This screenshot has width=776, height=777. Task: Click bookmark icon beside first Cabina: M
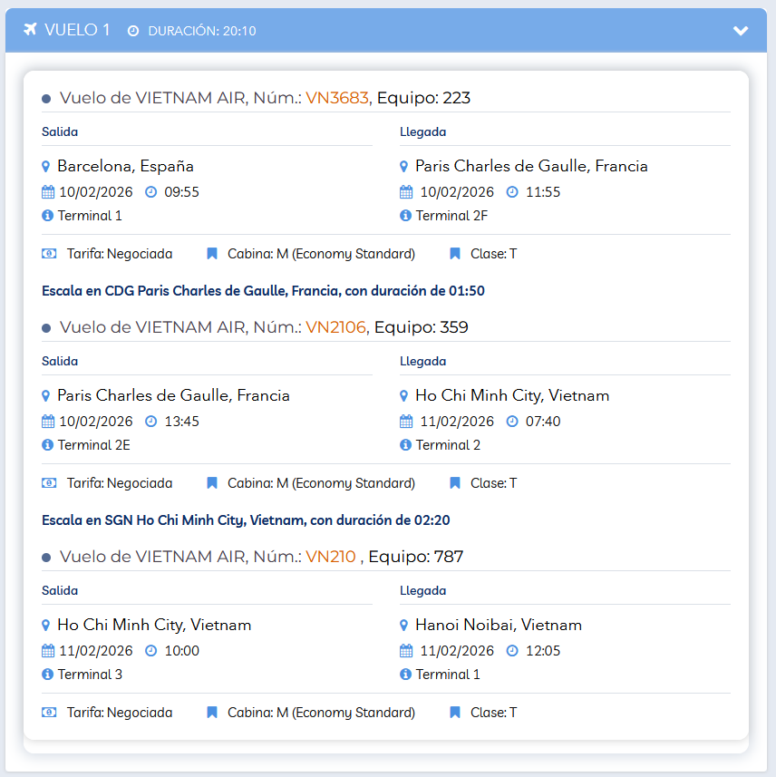pyautogui.click(x=212, y=254)
